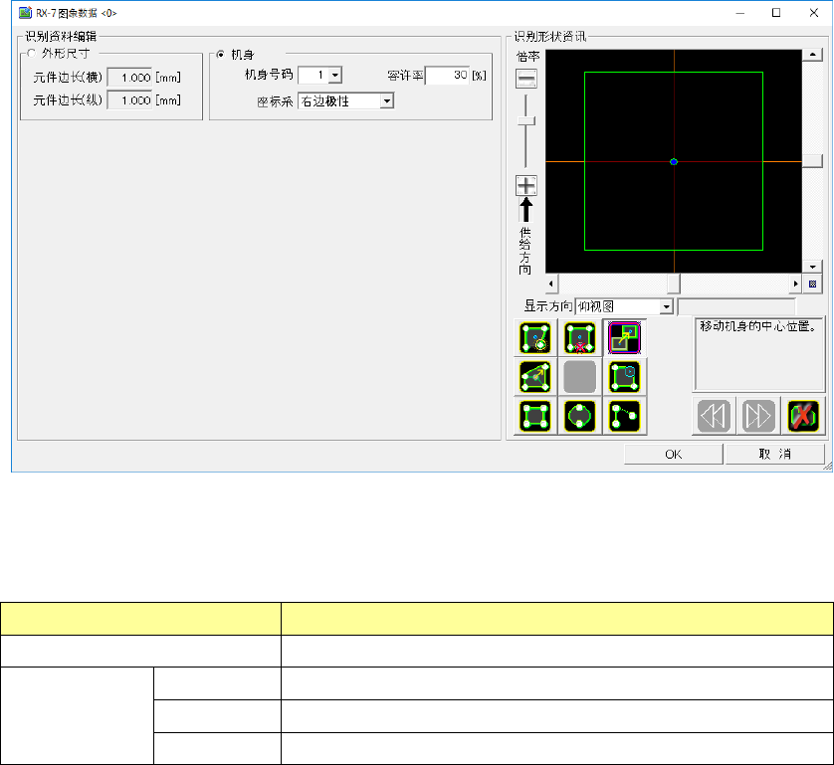Expand the 显示方向 dropdown showing 仰视图

[x=667, y=306]
